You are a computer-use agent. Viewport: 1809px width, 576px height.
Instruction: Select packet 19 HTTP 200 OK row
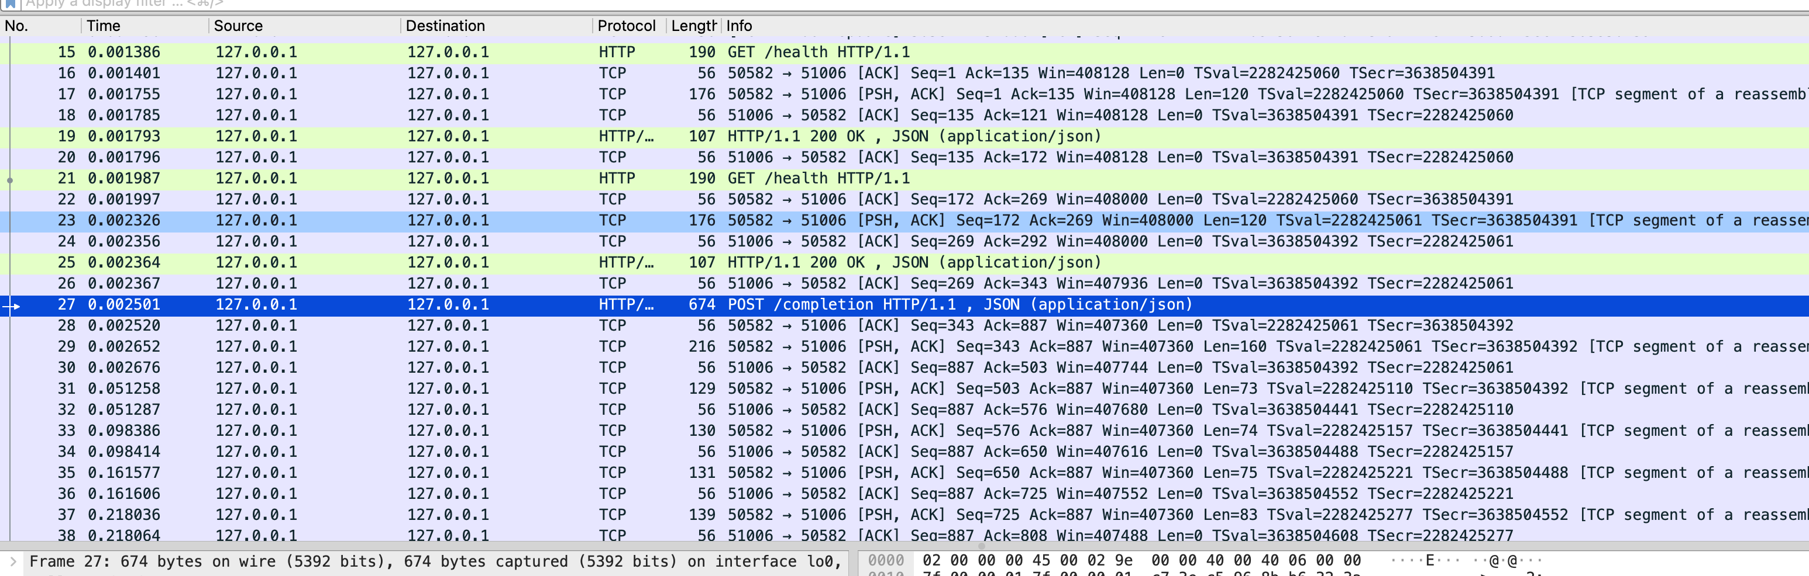[904, 137]
